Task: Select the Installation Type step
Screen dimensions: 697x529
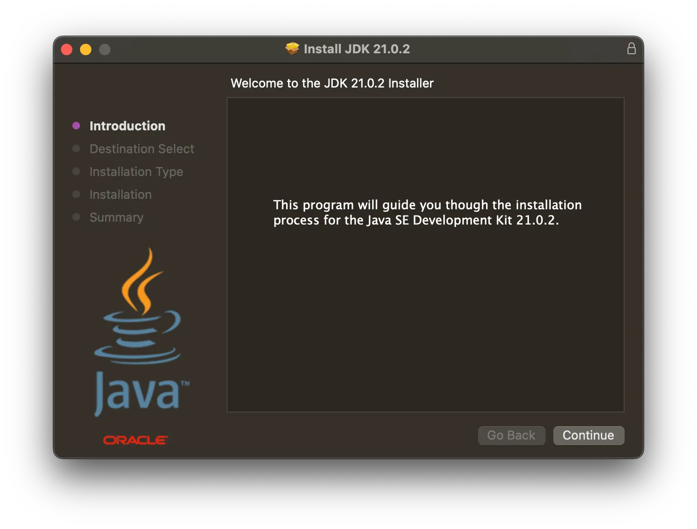Action: coord(136,172)
